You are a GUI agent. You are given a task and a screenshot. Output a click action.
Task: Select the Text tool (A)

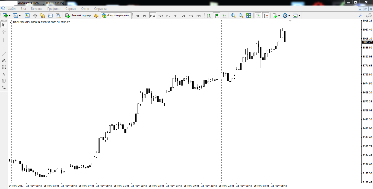(4, 74)
